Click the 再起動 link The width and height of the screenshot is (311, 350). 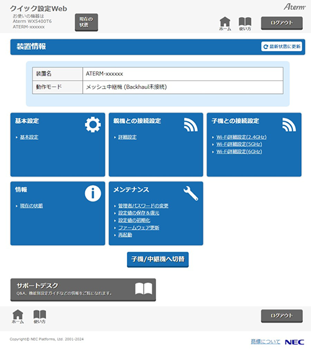[x=125, y=235]
